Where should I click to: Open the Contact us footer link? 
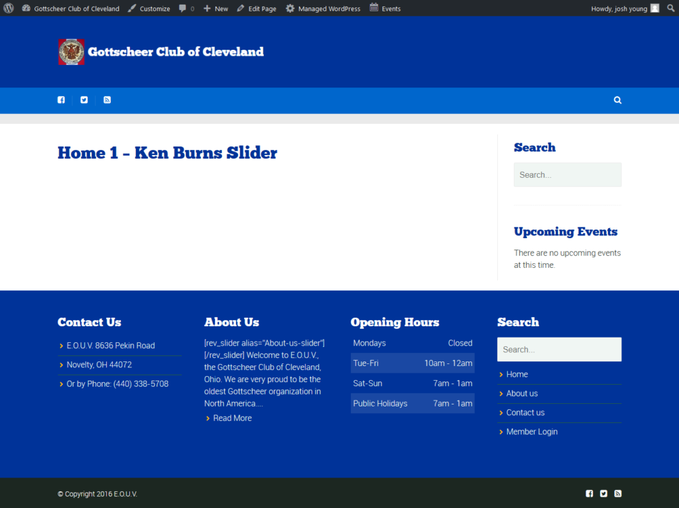click(x=525, y=413)
